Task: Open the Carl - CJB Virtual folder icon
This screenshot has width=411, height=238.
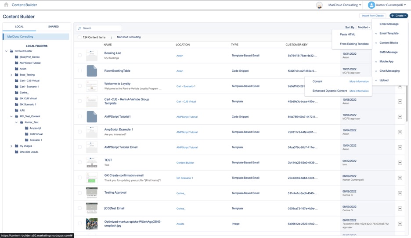Action: 17,81
